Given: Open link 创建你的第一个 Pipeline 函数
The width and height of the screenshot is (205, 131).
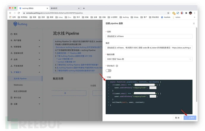Looking at the screenshot, I should [x=69, y=53].
